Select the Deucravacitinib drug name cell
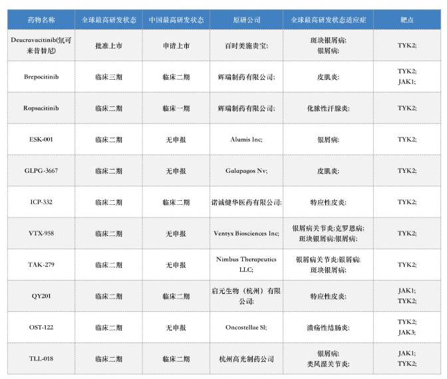Viewport: 447px width, 379px height. [41, 45]
